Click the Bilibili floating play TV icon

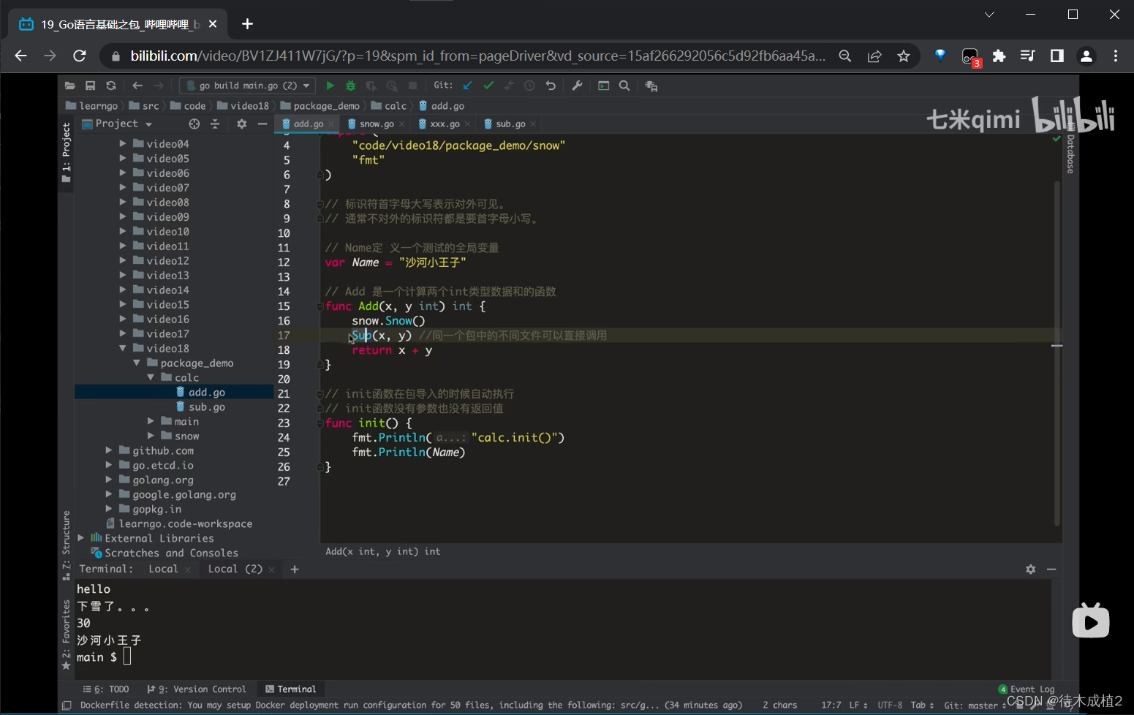tap(1091, 621)
